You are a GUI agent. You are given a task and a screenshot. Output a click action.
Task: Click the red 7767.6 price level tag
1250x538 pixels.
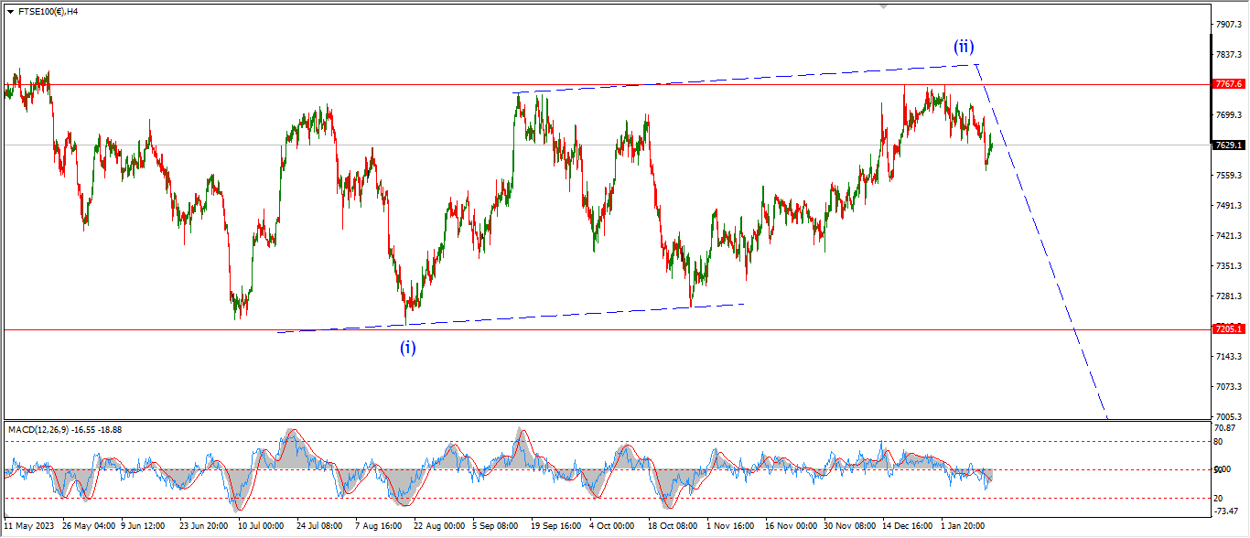pos(1228,84)
